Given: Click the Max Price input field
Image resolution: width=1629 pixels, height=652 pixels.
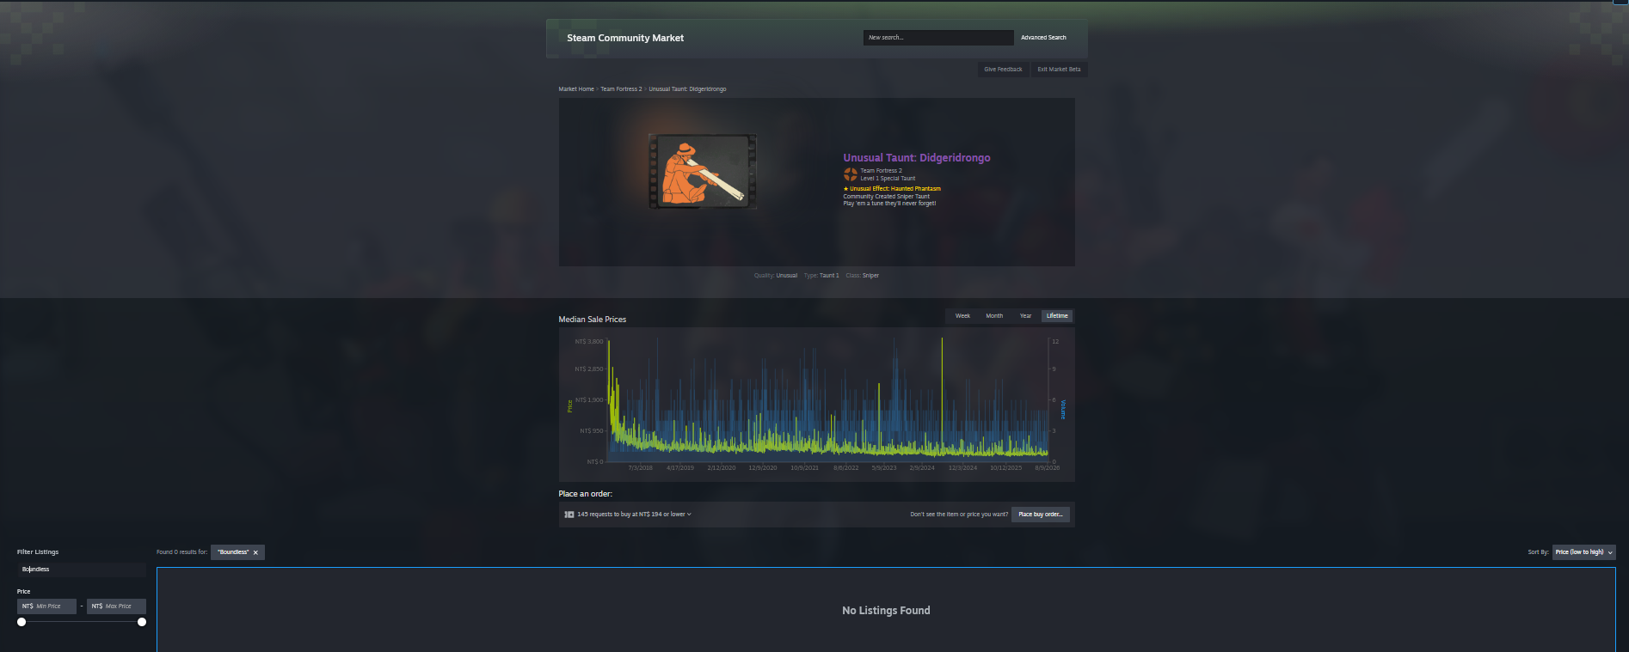Looking at the screenshot, I should [x=116, y=606].
